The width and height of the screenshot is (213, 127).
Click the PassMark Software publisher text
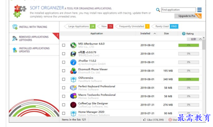click(x=90, y=81)
